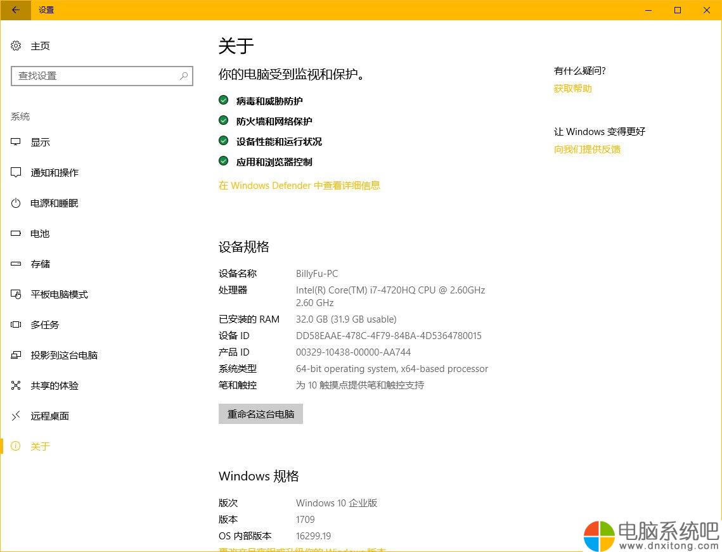Image resolution: width=722 pixels, height=552 pixels.
Task: Click the 关于 info circle icon
Action: tap(16, 446)
